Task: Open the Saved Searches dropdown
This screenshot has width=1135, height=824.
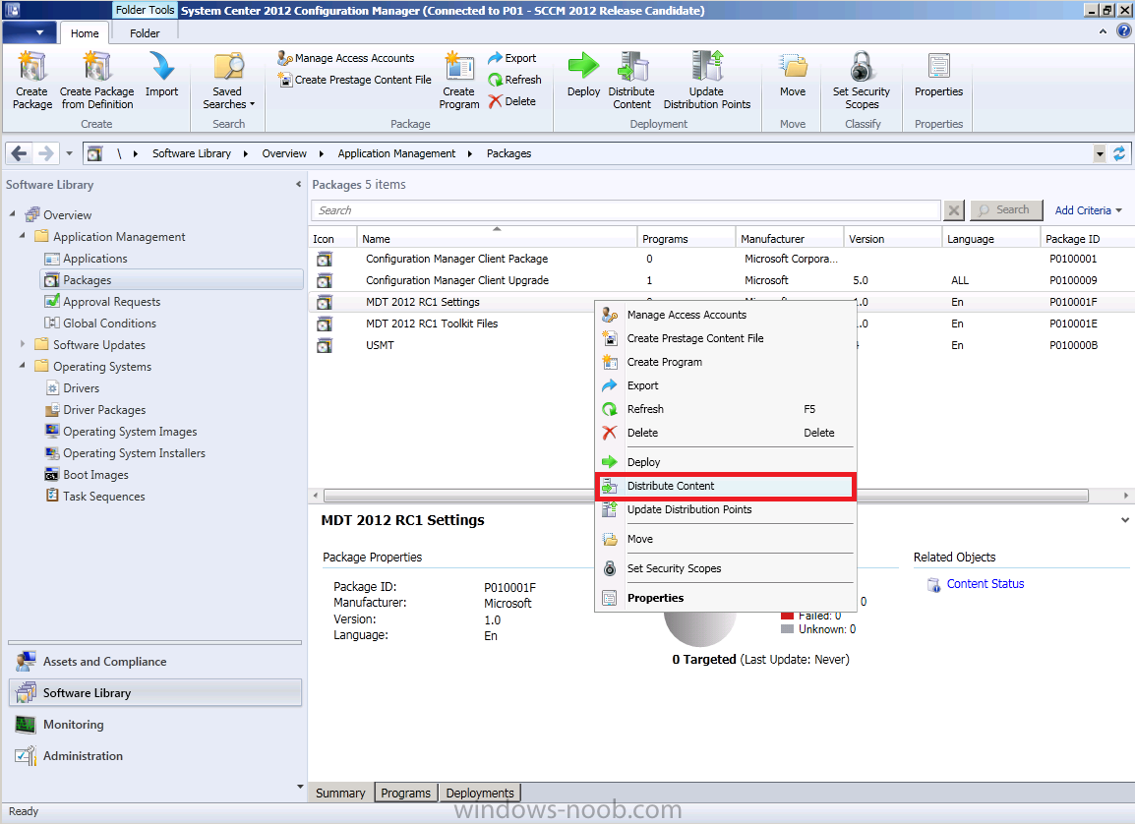Action: (x=228, y=80)
